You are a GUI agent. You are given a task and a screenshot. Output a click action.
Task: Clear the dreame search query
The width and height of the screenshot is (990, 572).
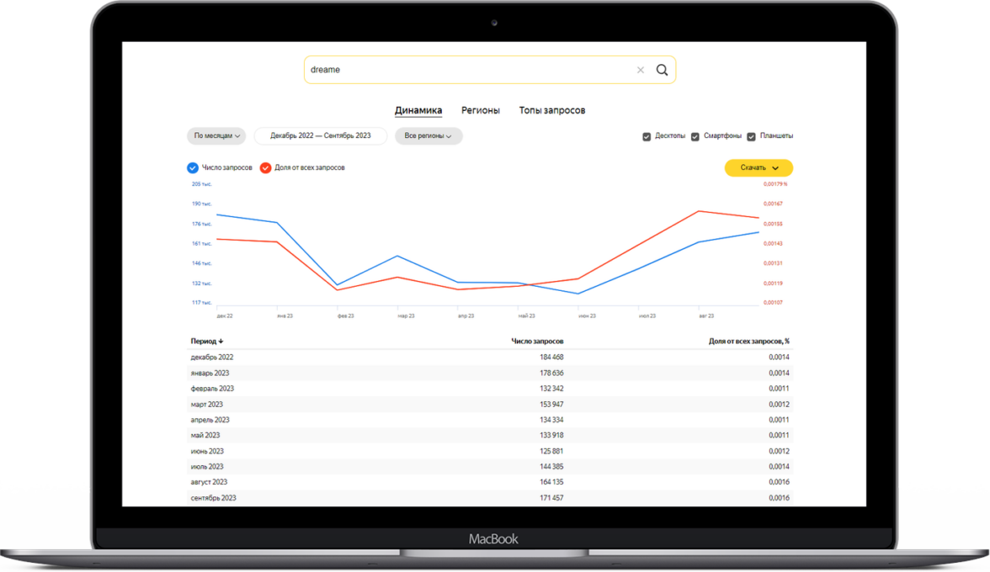(x=640, y=70)
